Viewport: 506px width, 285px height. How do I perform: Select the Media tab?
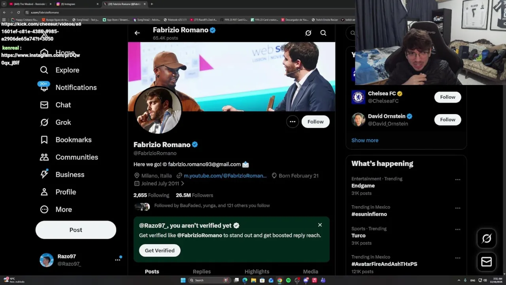(310, 272)
